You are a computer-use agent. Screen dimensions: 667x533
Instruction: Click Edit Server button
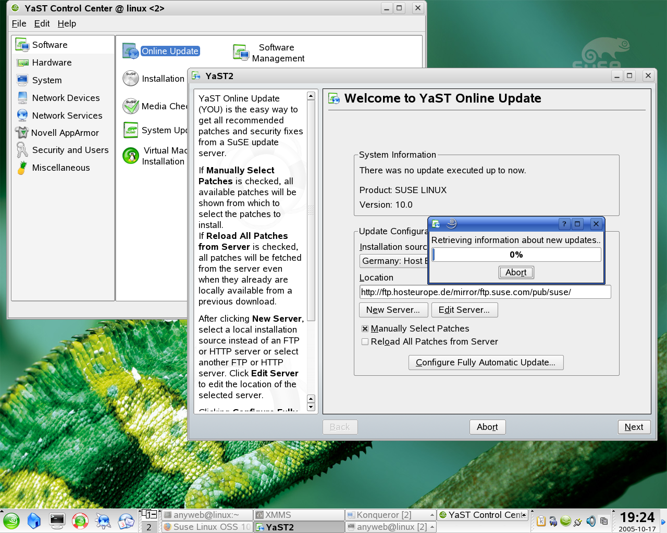point(464,310)
